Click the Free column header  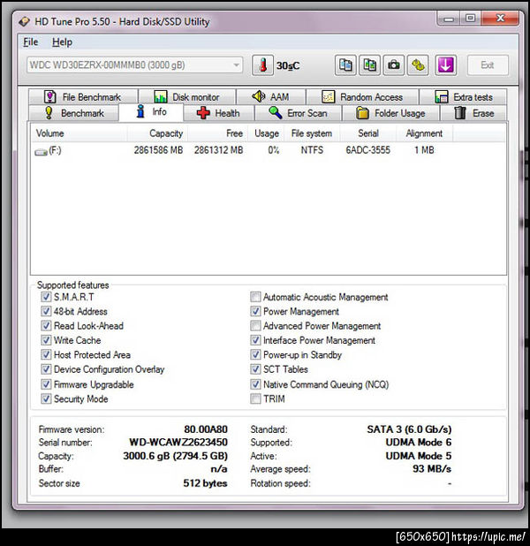pyautogui.click(x=217, y=133)
